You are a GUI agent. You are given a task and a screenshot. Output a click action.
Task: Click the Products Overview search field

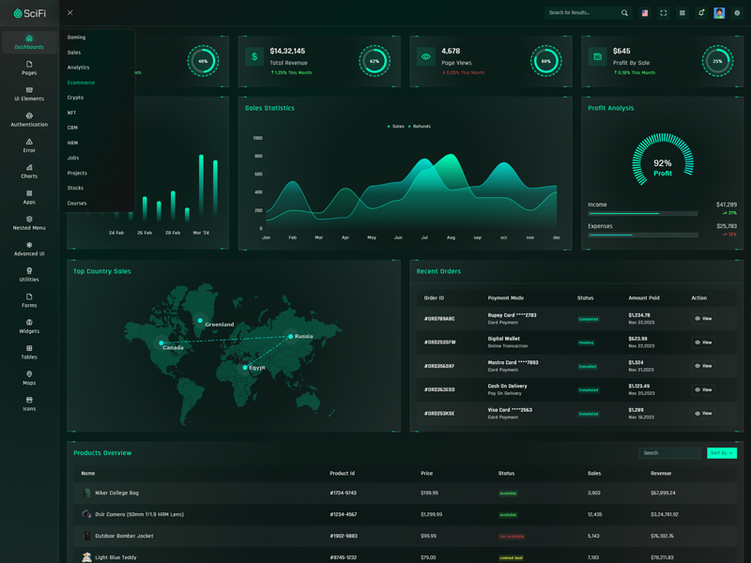coord(670,453)
